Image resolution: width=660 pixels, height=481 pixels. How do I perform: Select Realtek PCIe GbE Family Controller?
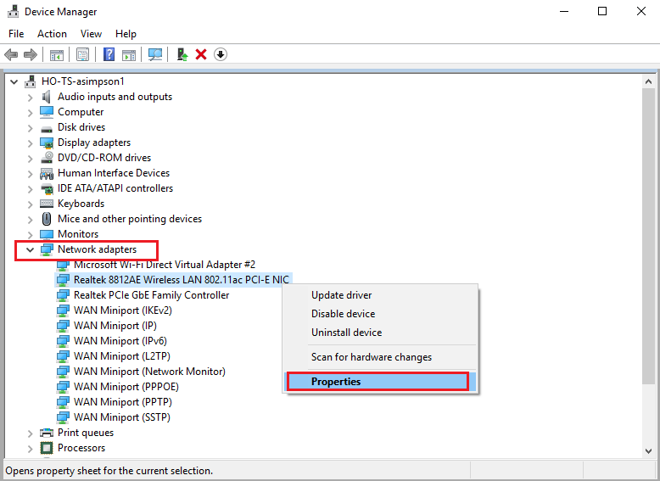(151, 295)
